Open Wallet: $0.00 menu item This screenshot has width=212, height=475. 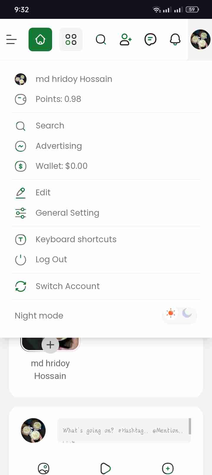pos(106,166)
